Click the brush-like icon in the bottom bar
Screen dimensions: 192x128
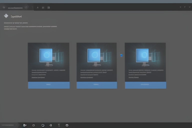24,125
